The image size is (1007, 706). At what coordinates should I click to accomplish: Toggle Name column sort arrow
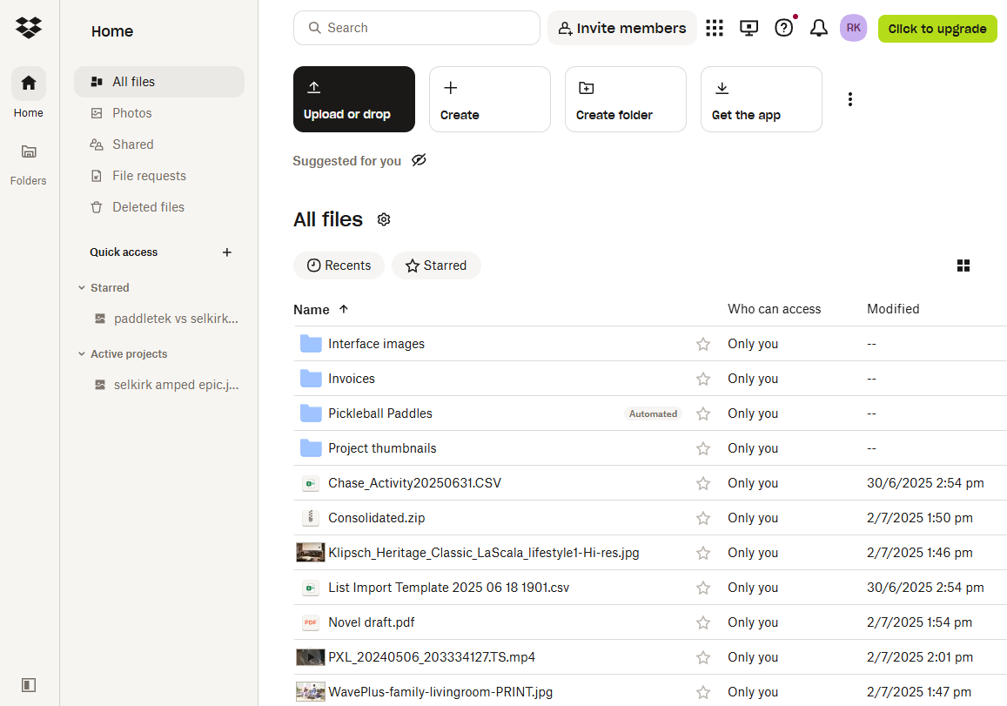[344, 309]
